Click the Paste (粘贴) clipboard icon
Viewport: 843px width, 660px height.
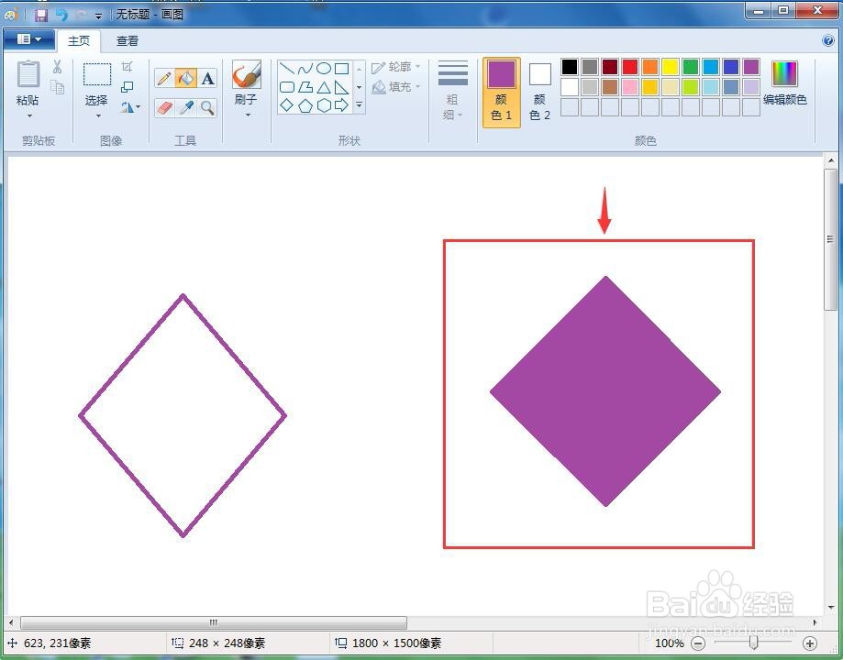28,73
